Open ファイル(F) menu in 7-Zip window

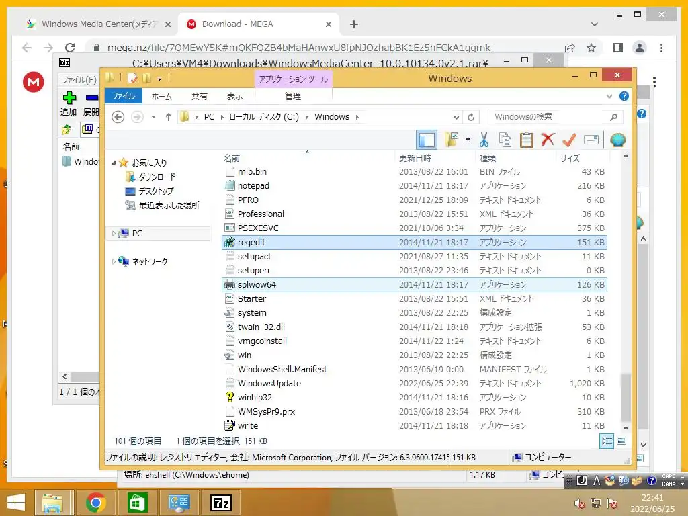(x=79, y=79)
